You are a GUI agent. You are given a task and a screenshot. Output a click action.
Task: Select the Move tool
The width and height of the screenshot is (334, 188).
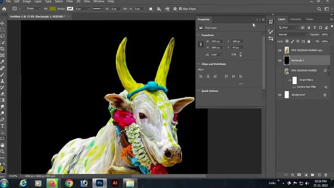2,23
